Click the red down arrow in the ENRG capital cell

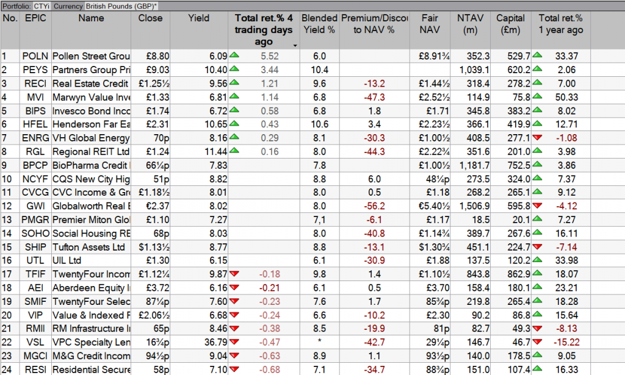537,137
